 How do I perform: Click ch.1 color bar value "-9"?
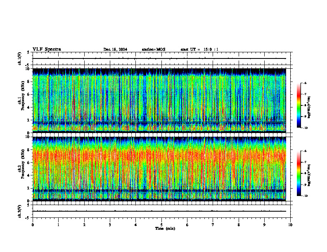[305, 117]
